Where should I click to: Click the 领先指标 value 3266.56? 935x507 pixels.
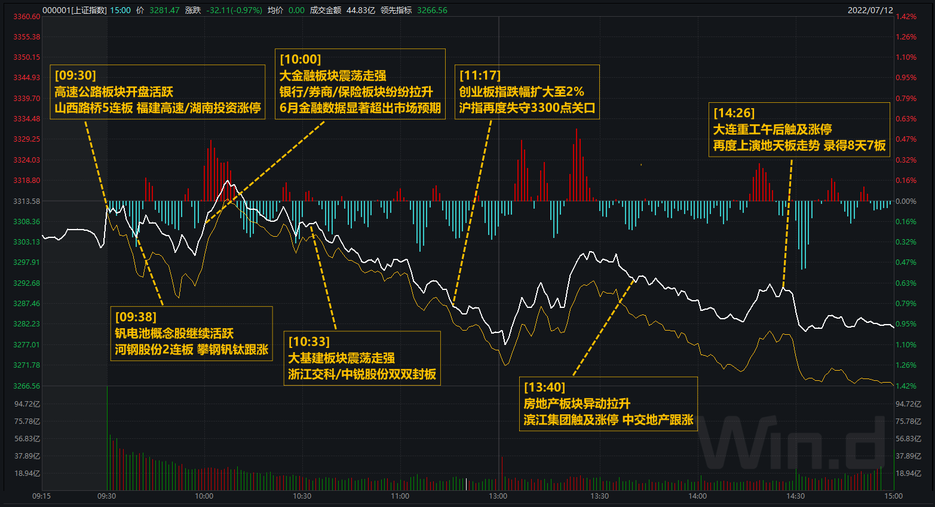tap(432, 10)
